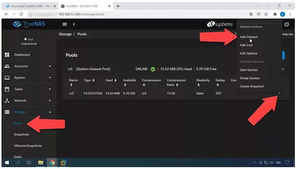Open taskbar search

[x=18, y=162]
